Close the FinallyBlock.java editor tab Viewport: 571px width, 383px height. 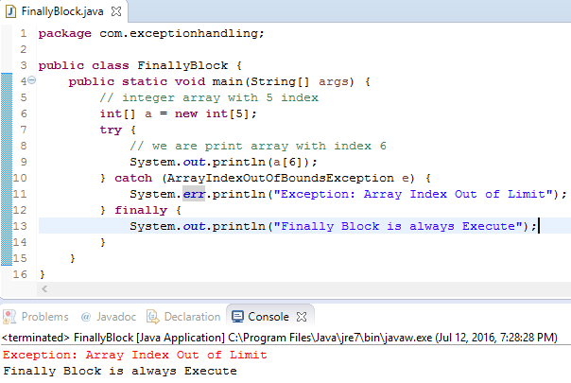point(116,11)
